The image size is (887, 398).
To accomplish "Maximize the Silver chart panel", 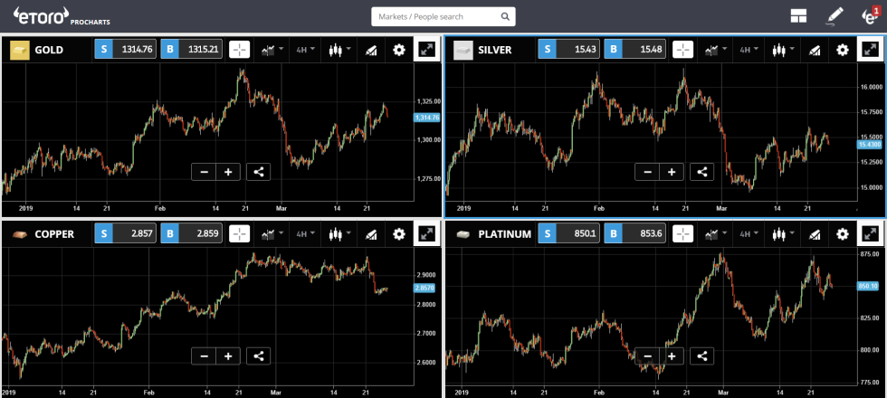I will click(870, 51).
